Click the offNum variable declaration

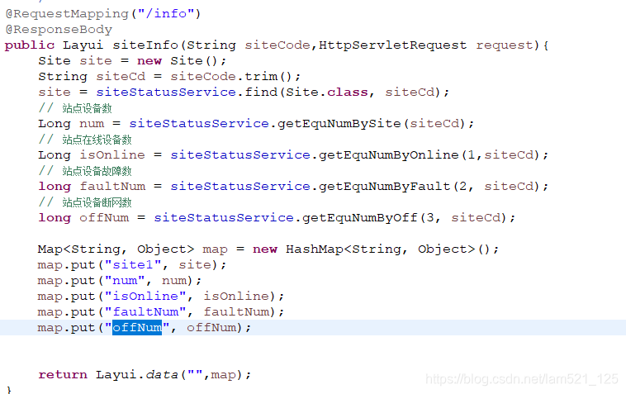pos(104,218)
